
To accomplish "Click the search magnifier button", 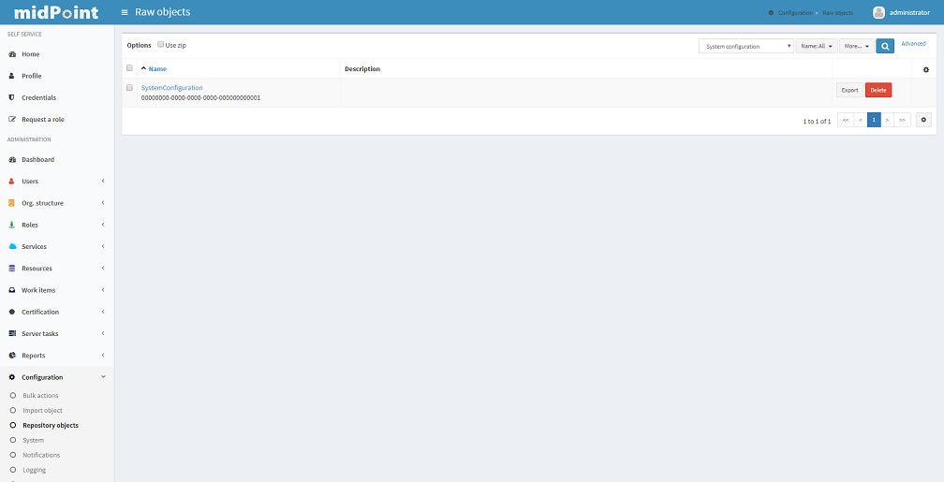I will 884,46.
